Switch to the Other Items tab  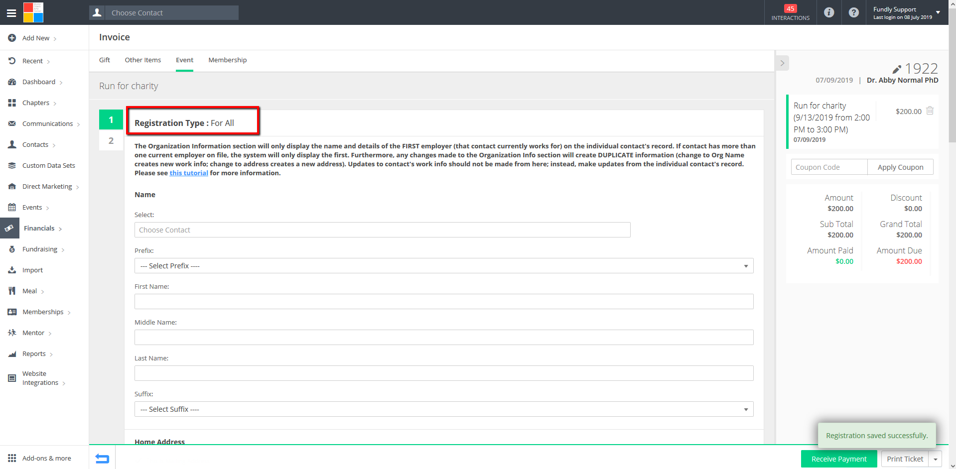pos(142,60)
